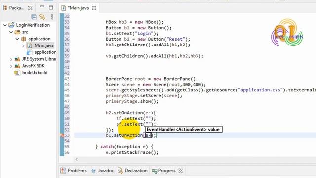The height and width of the screenshot is (178, 316).
Task: Click the primaryStage.show() line
Action: tap(132, 101)
